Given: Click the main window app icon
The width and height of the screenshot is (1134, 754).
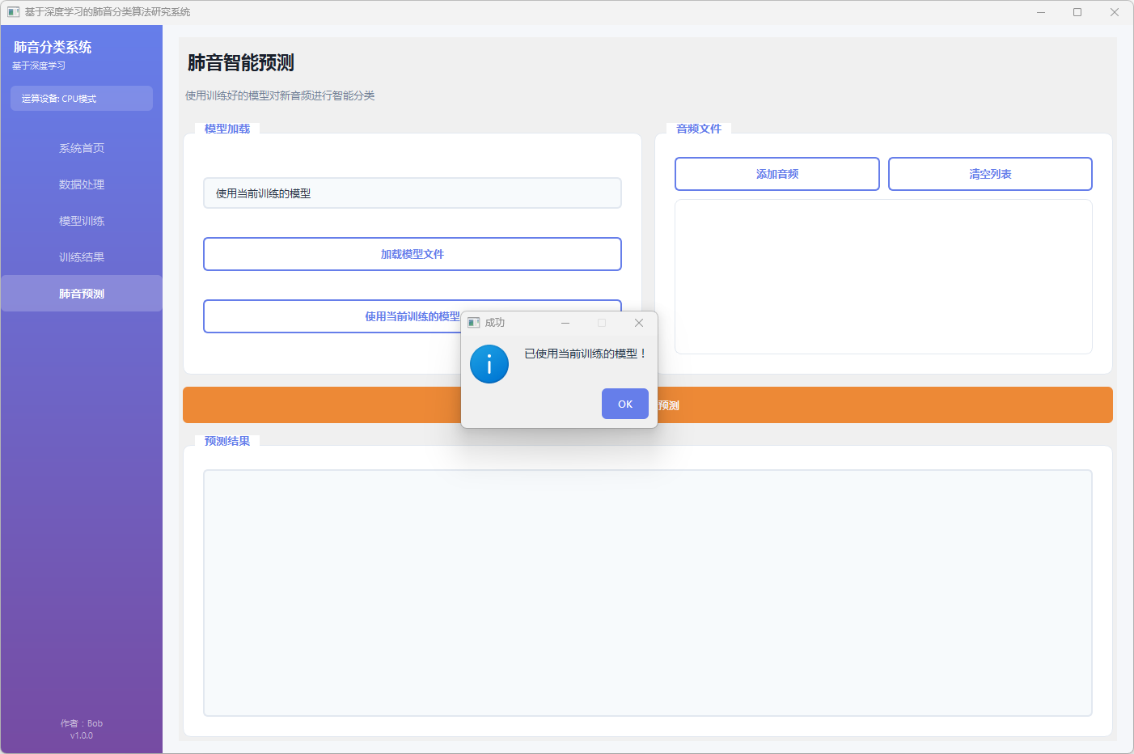Looking at the screenshot, I should (13, 12).
